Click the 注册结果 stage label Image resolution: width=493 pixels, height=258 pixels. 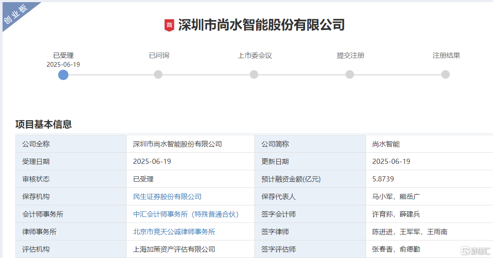[446, 56]
